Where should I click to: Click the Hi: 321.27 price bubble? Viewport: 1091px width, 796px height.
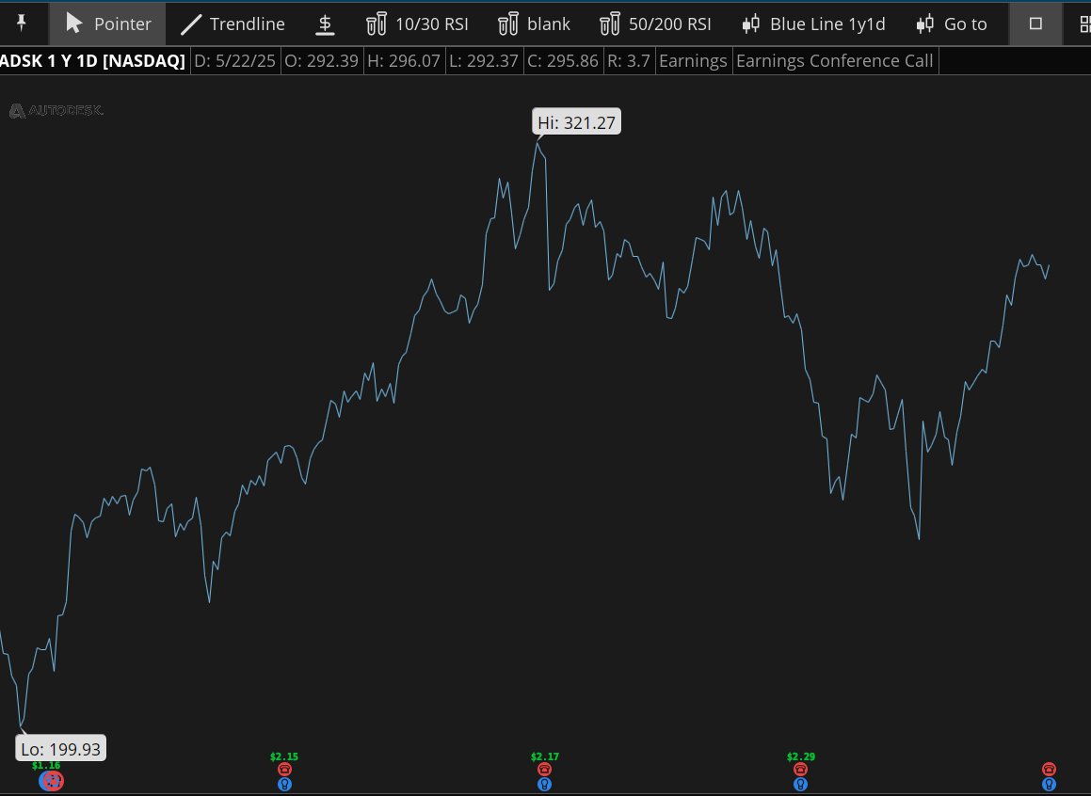click(x=576, y=122)
